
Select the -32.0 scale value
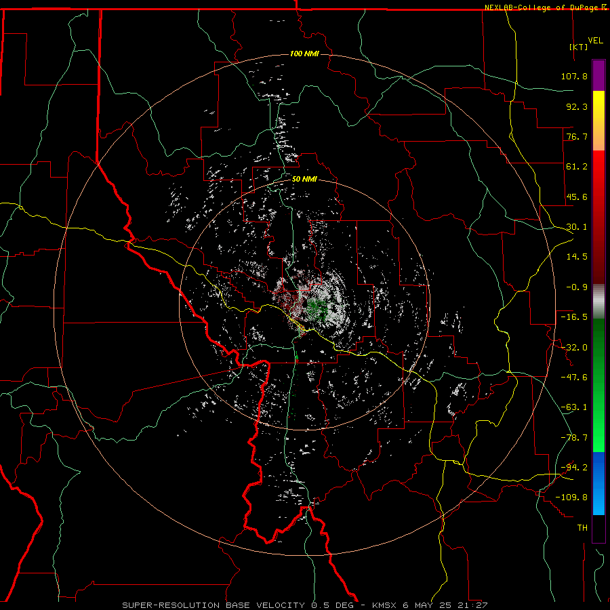tap(574, 348)
